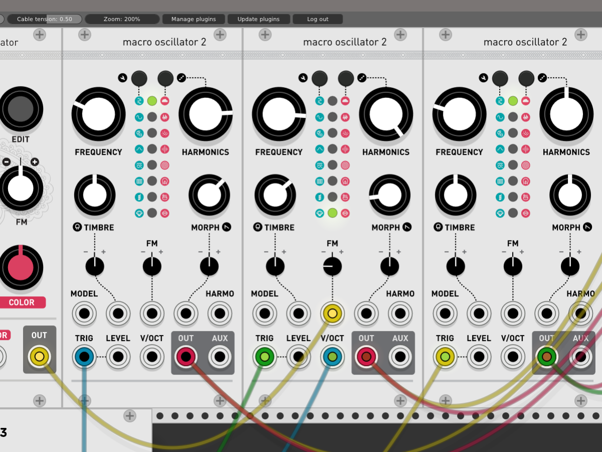Click the green TRIG jack on the middle oscillator
The width and height of the screenshot is (602, 452).
(265, 357)
